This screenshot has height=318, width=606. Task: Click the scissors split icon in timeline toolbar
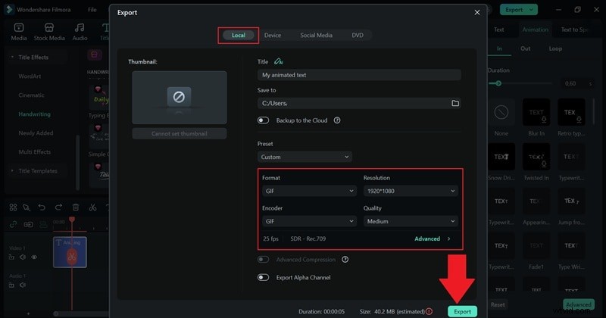coord(92,207)
